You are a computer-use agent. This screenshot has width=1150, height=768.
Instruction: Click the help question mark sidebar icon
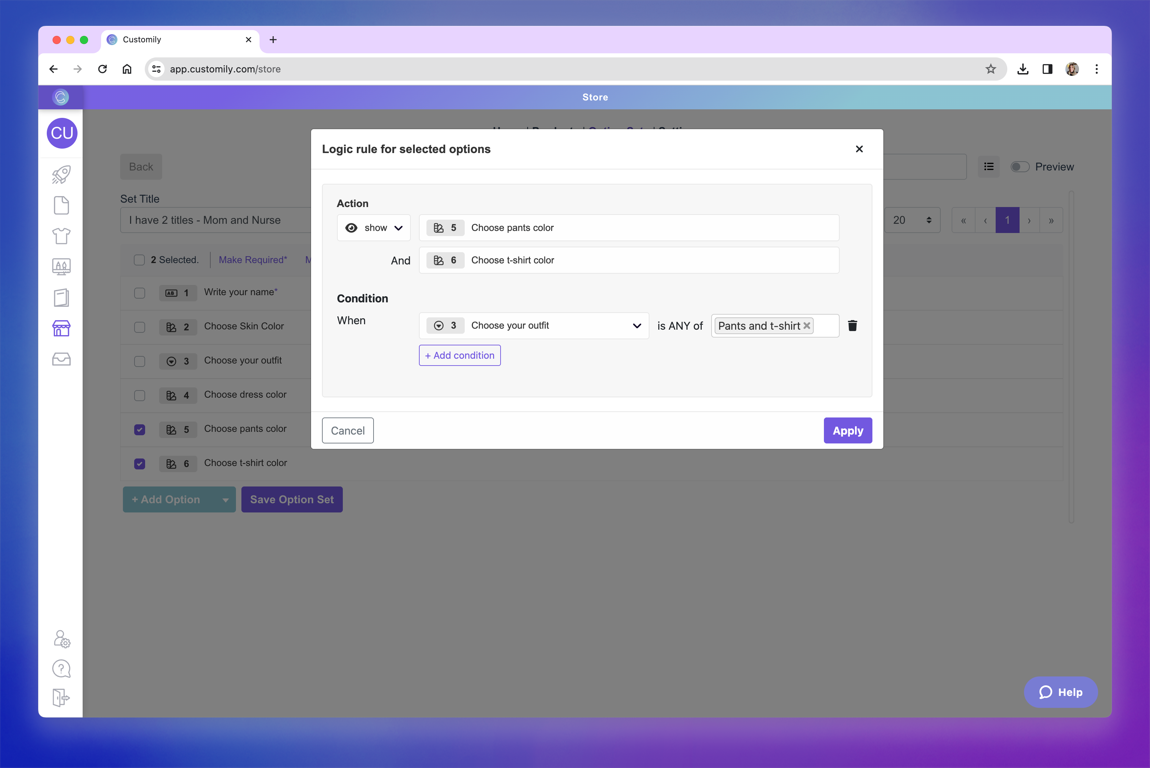tap(61, 669)
